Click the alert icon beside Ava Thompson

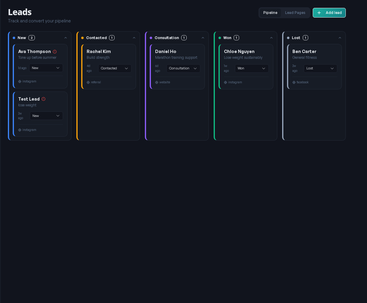tap(55, 52)
